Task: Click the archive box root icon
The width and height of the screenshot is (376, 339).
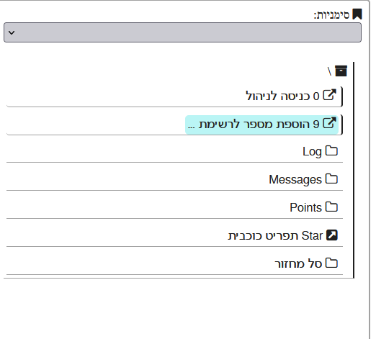Action: tap(341, 71)
